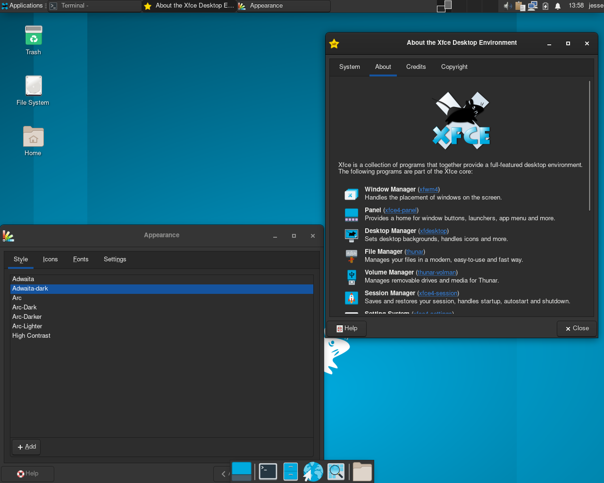
Task: Click the Panel component icon in About
Action: [x=352, y=215]
